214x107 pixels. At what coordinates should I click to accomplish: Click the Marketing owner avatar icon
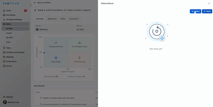pos(37,30)
